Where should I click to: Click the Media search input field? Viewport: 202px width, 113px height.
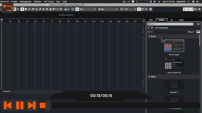coord(170,24)
